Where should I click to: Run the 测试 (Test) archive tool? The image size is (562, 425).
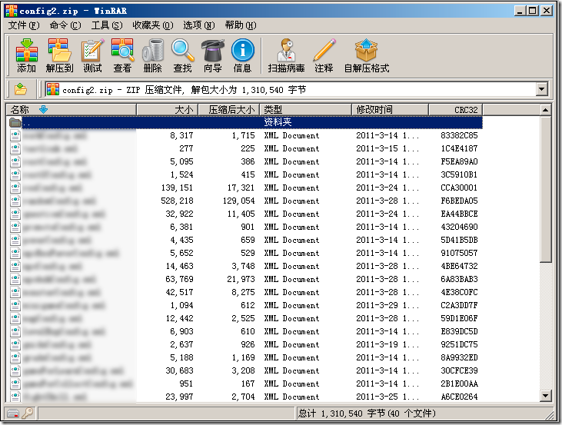(x=92, y=55)
